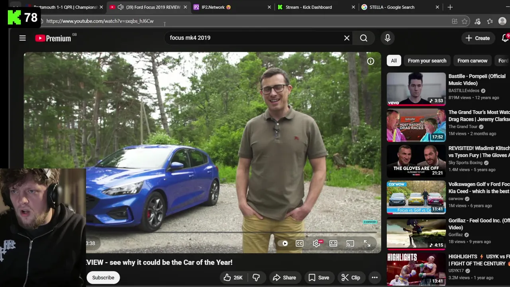Screen dimensions: 510x287
Task: Open the YouTube notifications bell
Action: click(505, 38)
